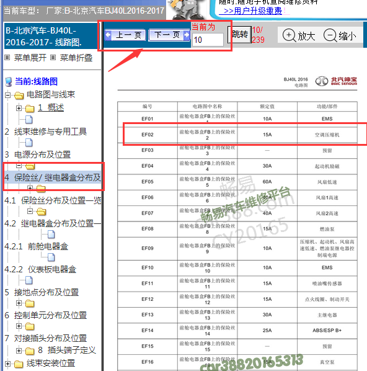Click folder icon below 5 接地点分布及位置

click(x=30, y=303)
